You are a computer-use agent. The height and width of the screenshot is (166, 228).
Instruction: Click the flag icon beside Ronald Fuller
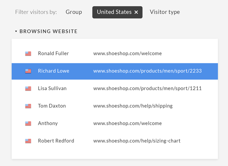[x=28, y=53]
